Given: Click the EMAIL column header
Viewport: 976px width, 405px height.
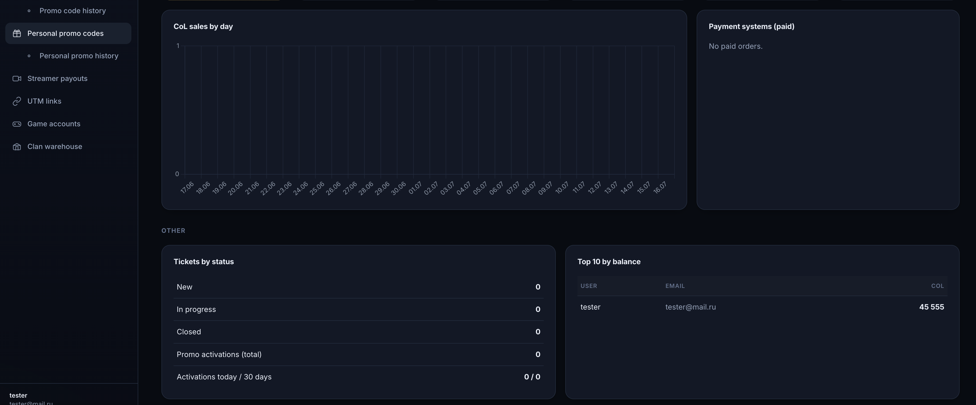Looking at the screenshot, I should click(x=675, y=286).
